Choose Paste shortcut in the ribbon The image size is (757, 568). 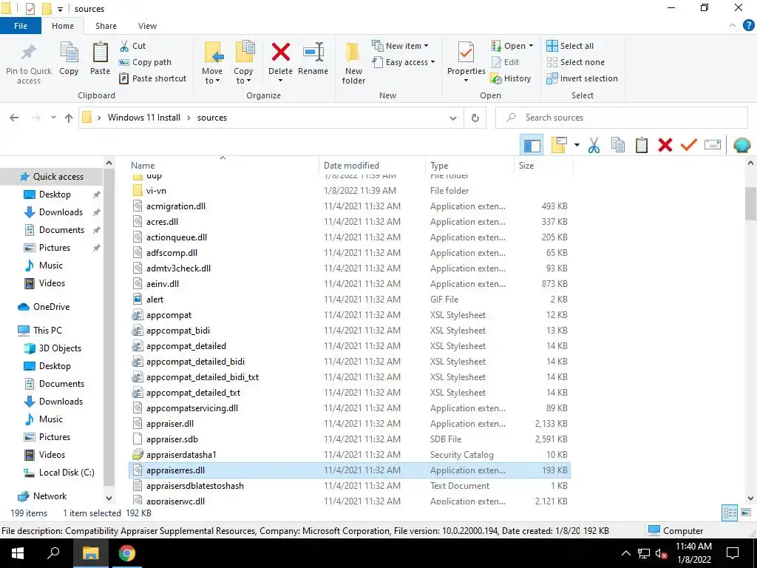152,78
